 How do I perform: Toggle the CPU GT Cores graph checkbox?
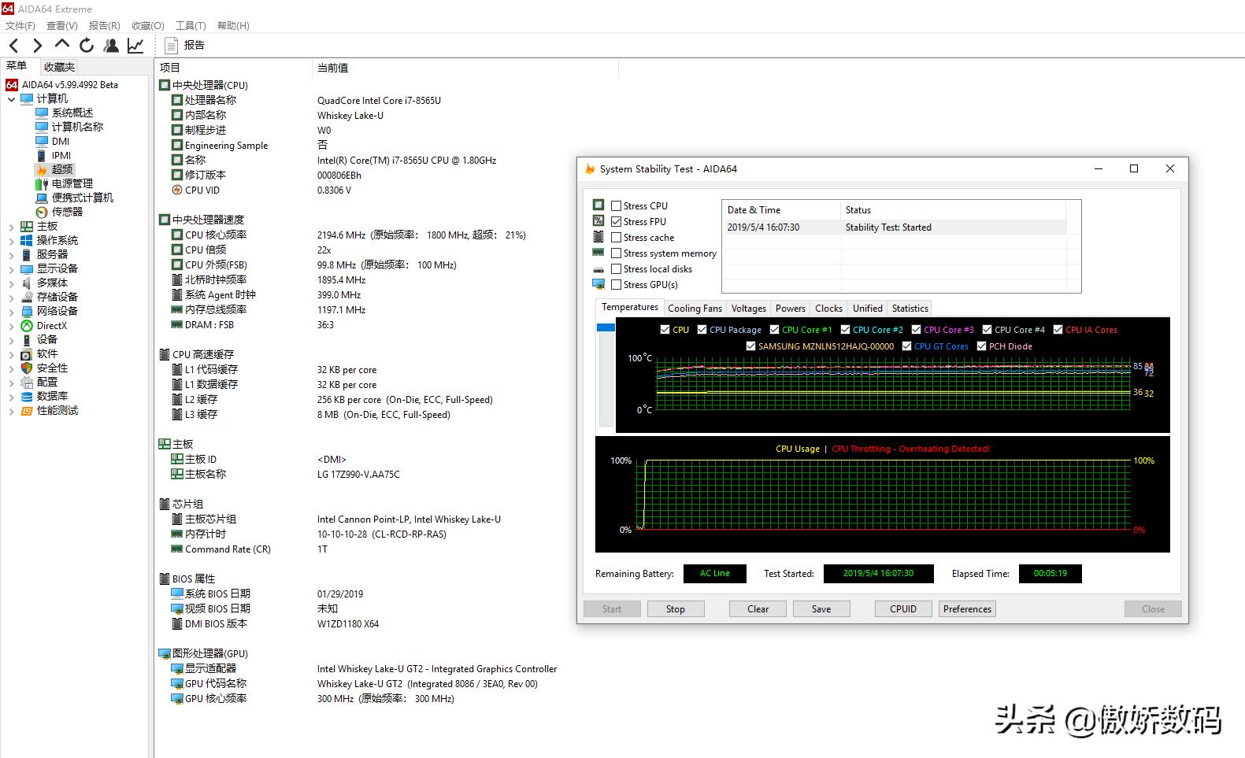906,346
